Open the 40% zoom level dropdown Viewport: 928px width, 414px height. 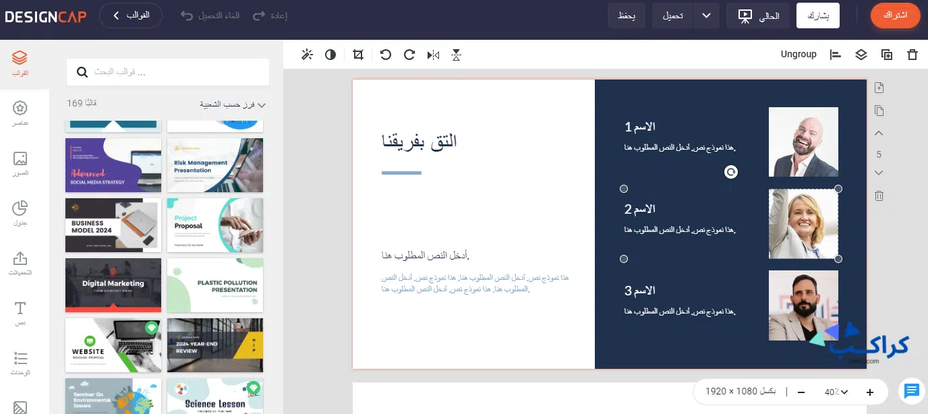tap(836, 392)
